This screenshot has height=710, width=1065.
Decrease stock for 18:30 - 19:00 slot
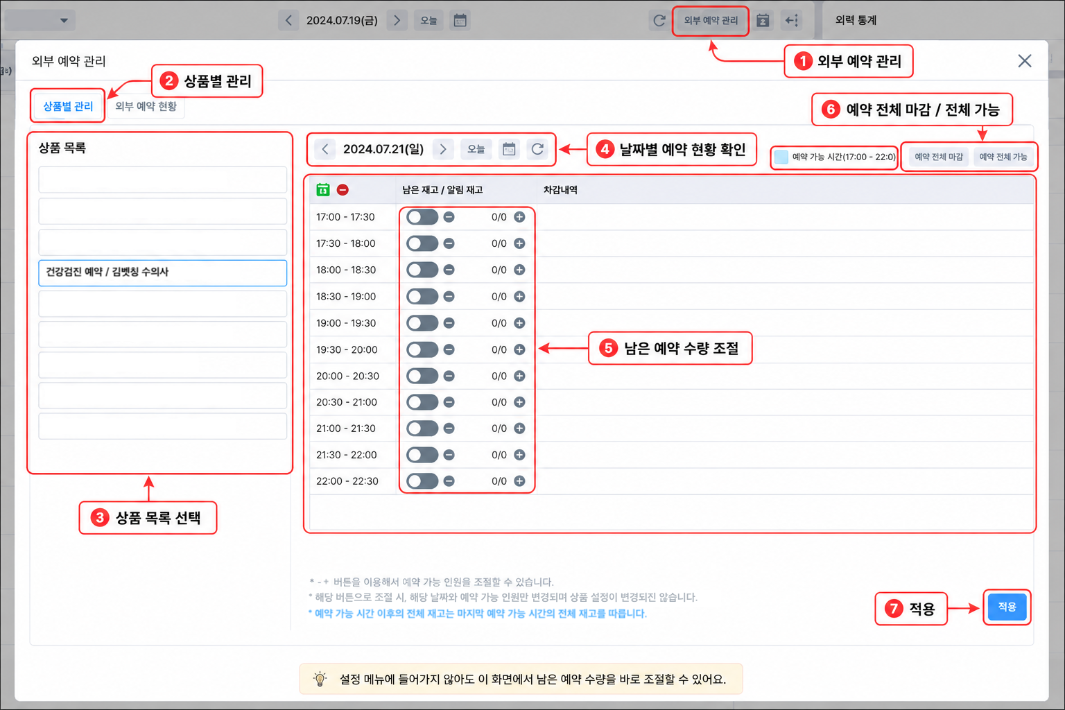point(449,296)
